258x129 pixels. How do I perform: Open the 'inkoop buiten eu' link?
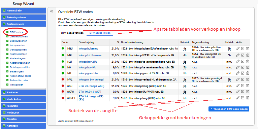pyautogui.click(x=88, y=49)
